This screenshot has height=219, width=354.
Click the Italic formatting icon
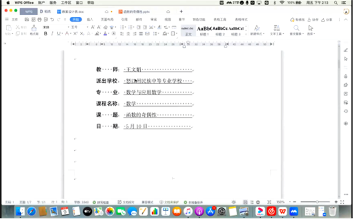point(52,34)
